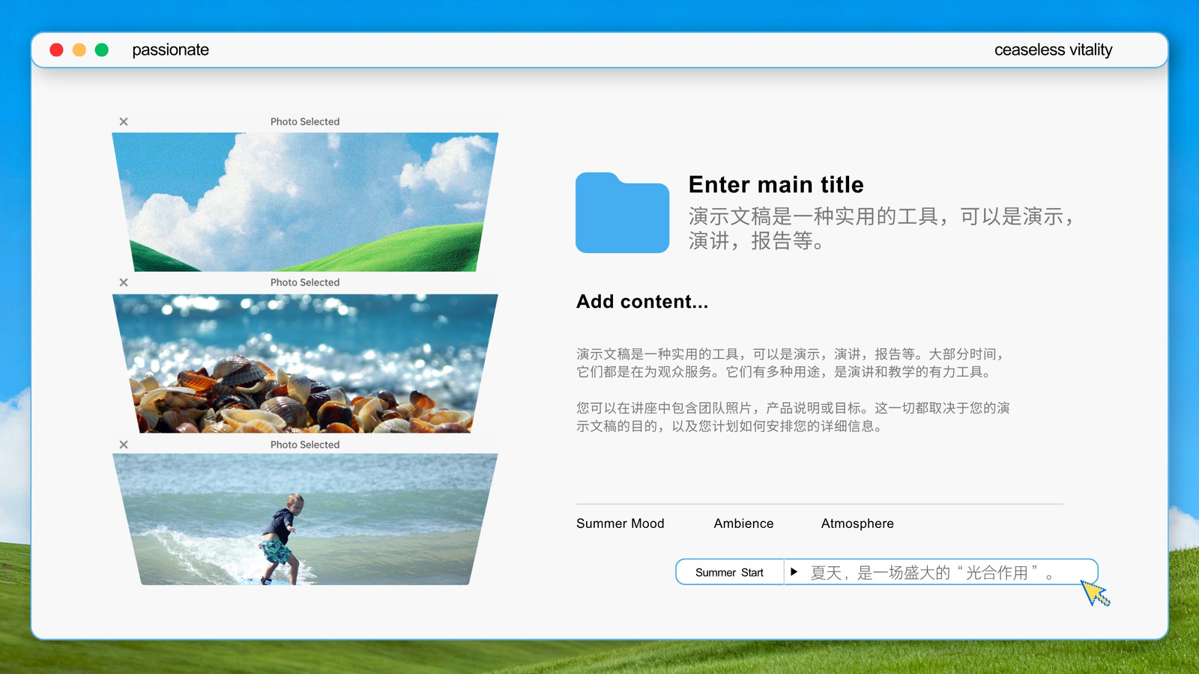
Task: Open the Summer Mood tab
Action: coord(620,523)
